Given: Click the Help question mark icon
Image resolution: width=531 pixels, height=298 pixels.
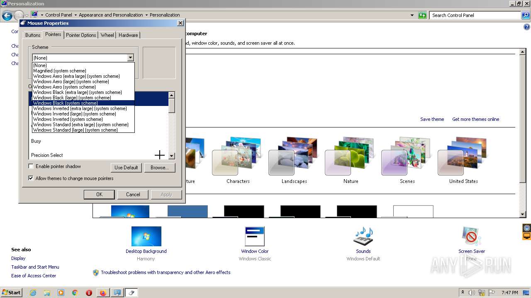Looking at the screenshot, I should coord(527,27).
